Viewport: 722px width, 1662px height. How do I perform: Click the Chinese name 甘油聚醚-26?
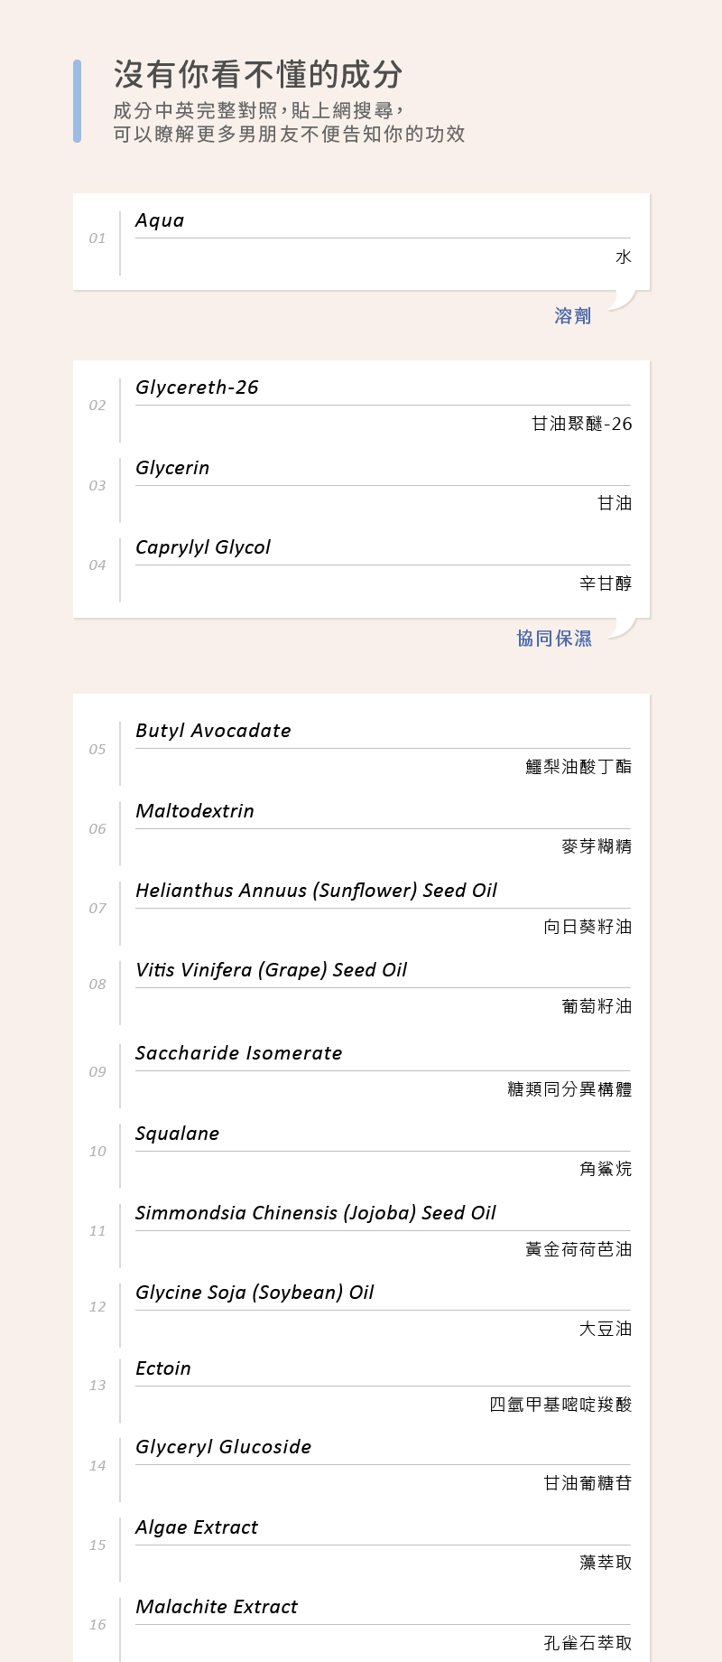582,424
